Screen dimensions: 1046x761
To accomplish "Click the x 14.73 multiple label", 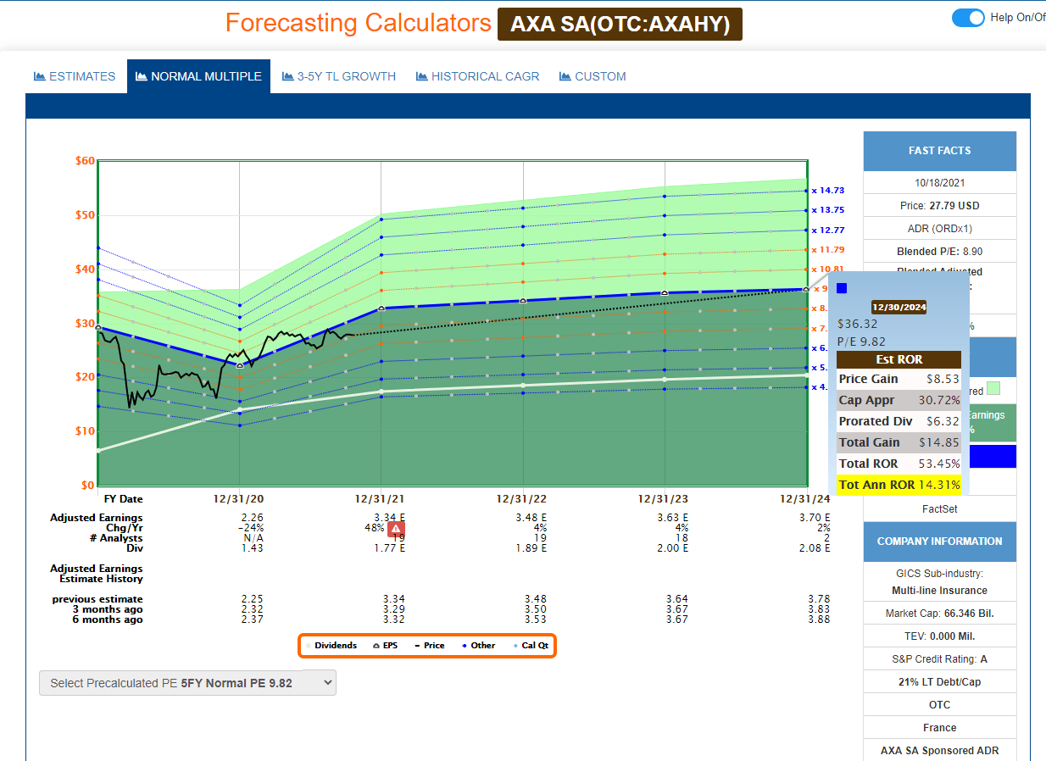I will click(827, 191).
